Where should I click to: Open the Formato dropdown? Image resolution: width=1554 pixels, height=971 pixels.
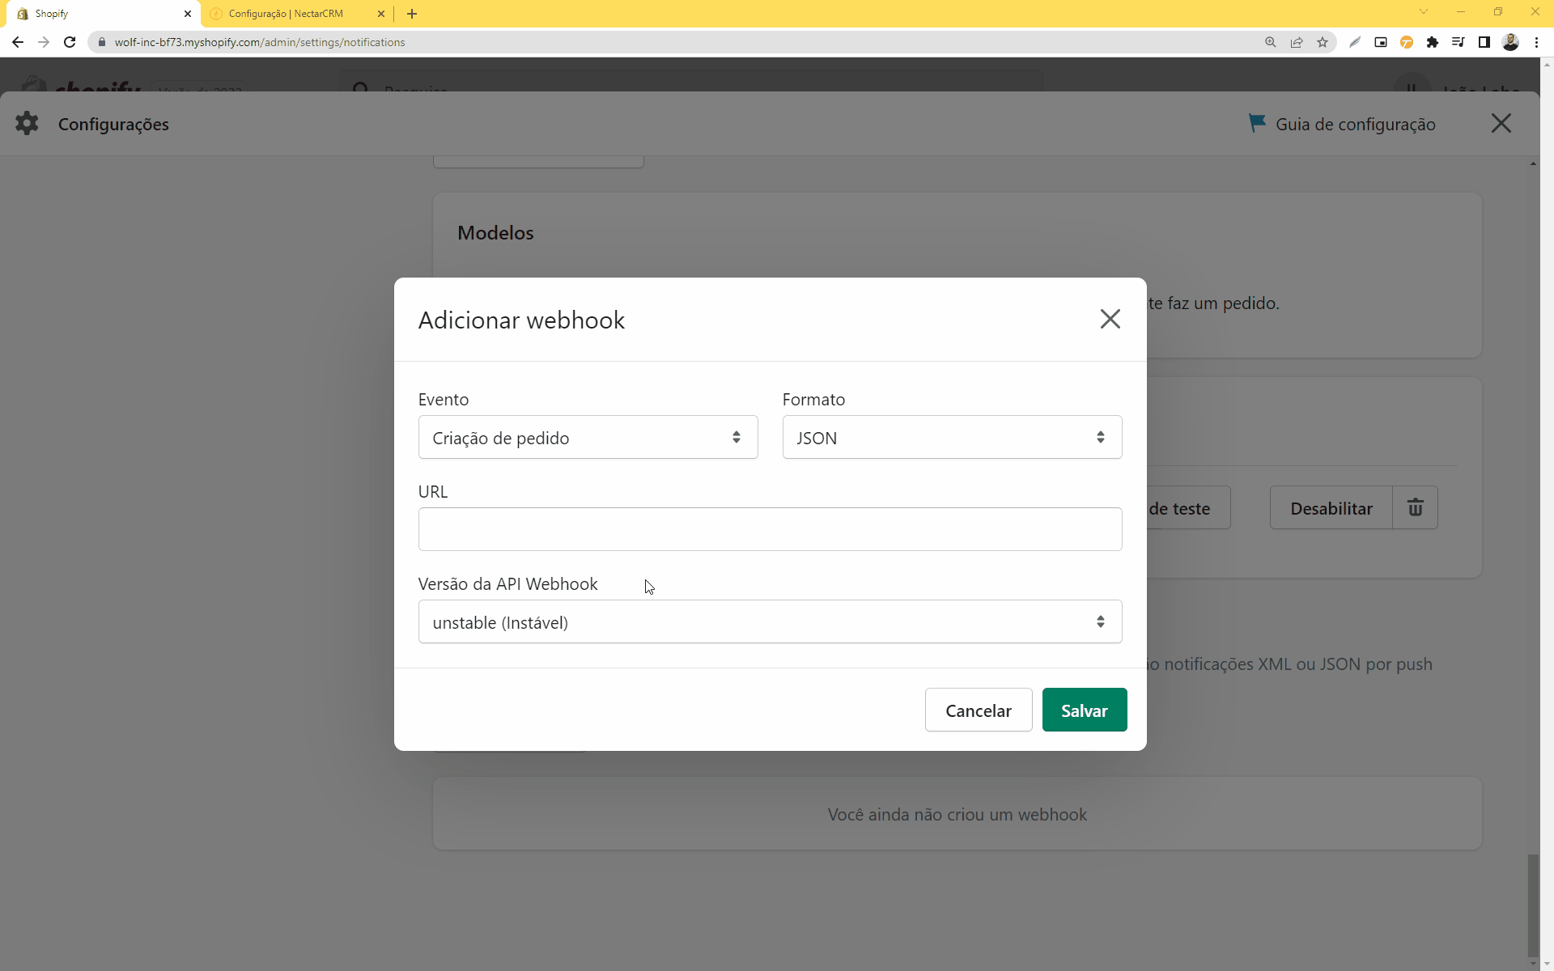[952, 438]
